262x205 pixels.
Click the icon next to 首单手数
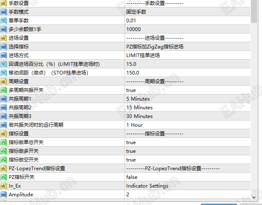pyautogui.click(x=3, y=21)
